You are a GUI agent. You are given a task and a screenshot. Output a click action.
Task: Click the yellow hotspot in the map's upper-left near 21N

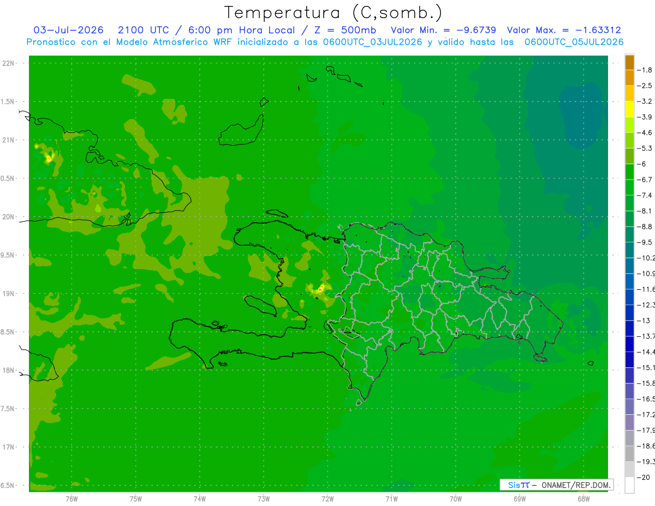(x=49, y=159)
